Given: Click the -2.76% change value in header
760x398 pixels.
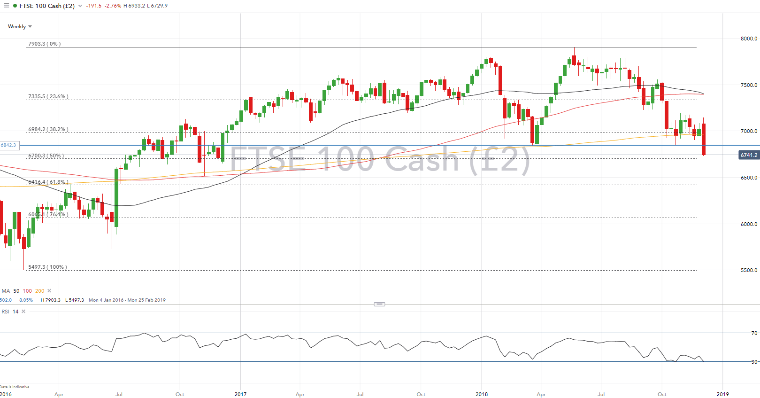Looking at the screenshot, I should click(x=113, y=6).
